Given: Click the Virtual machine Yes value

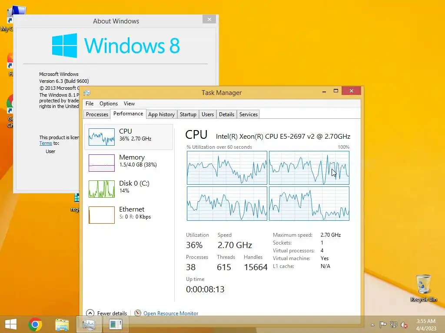Looking at the screenshot, I should click(x=324, y=258).
